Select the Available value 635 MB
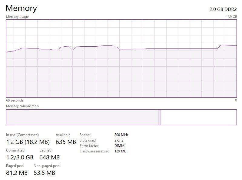The width and height of the screenshot is (242, 180). pos(66,142)
